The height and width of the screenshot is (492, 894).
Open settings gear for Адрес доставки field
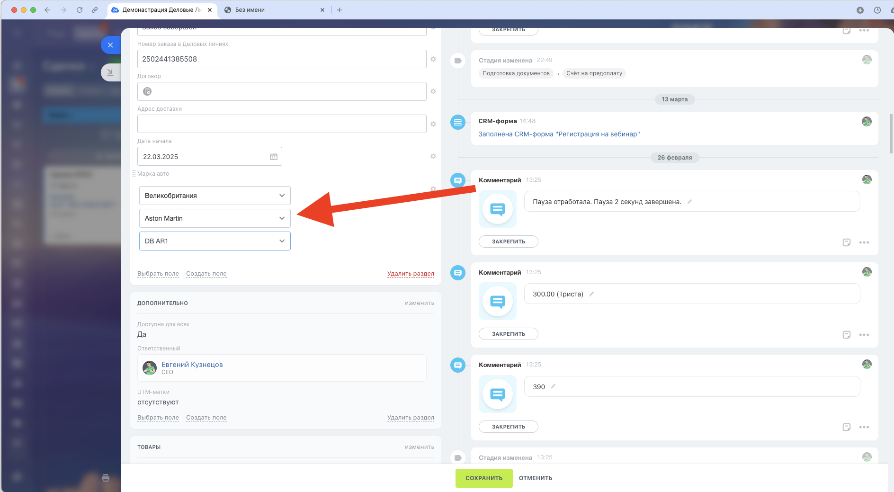433,124
